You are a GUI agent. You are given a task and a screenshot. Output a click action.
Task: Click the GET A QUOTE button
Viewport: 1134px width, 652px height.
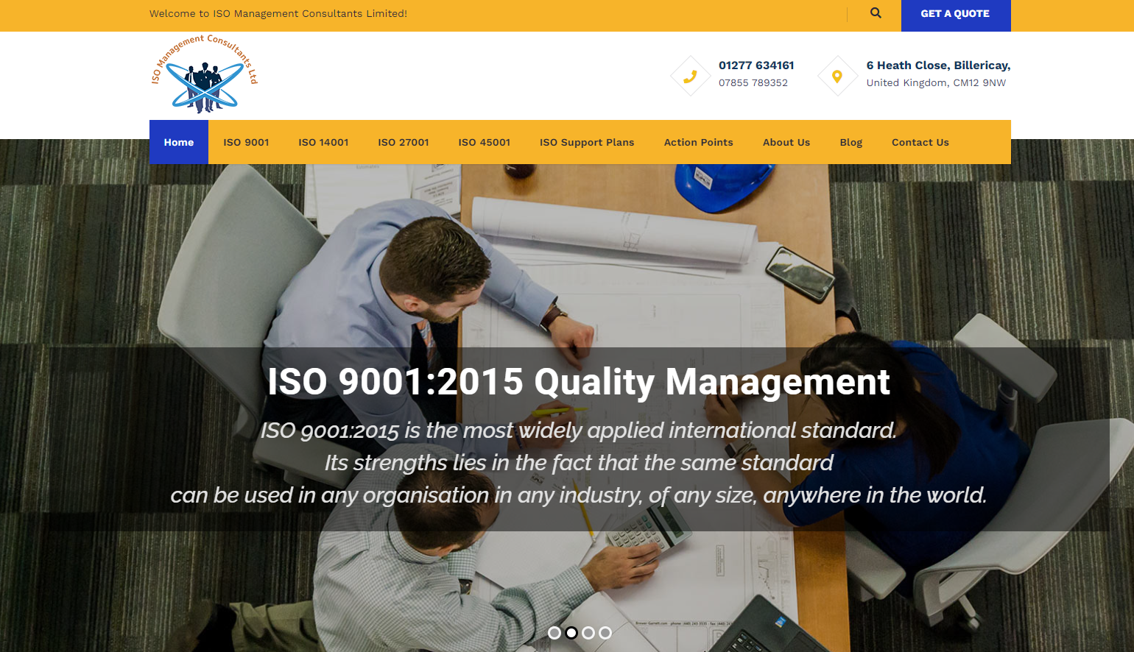tap(955, 13)
